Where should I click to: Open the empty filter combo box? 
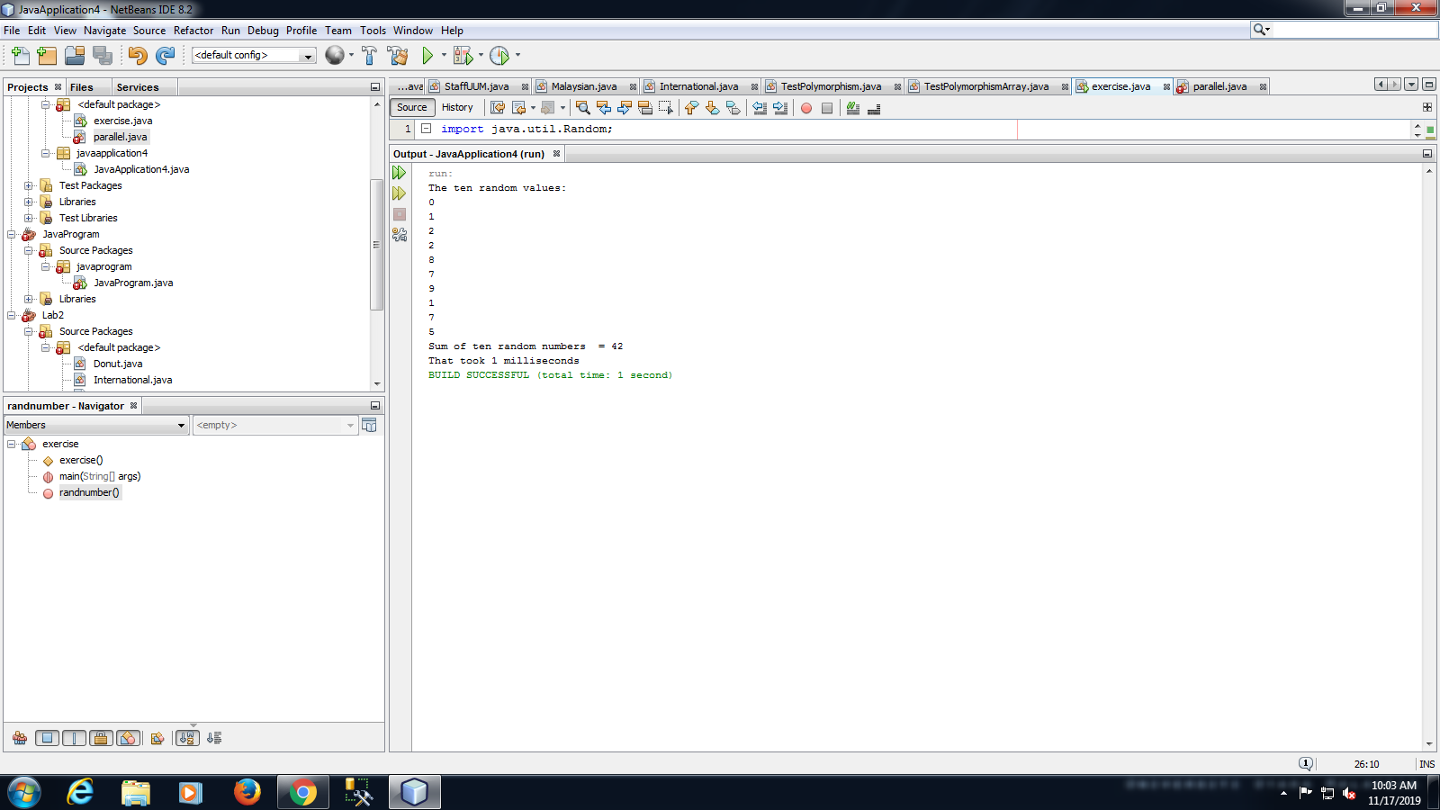click(x=275, y=425)
